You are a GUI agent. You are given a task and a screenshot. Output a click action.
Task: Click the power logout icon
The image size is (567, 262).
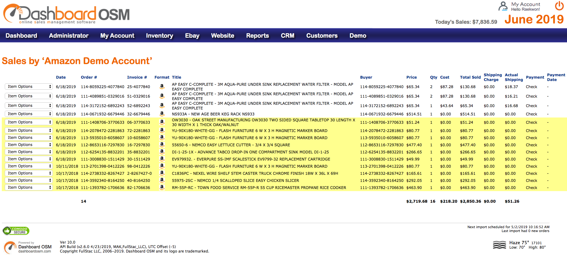(x=559, y=6)
